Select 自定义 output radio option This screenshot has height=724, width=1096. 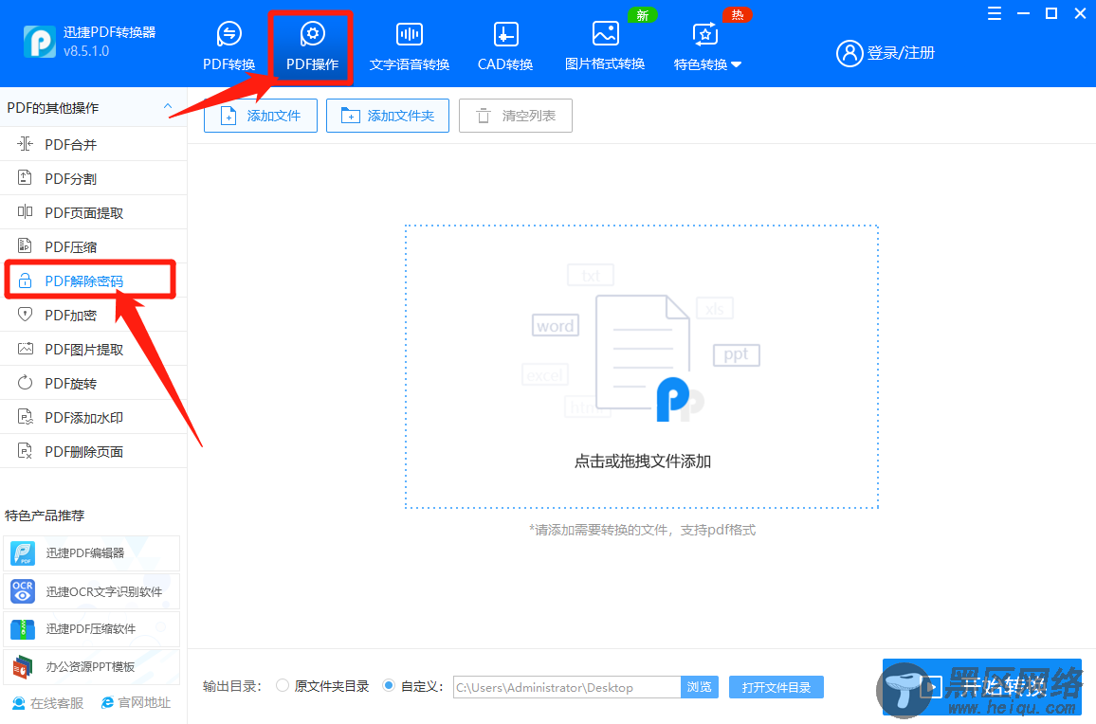point(389,685)
